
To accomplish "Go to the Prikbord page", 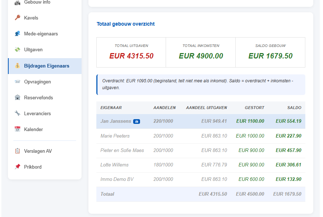I will pos(45,167).
